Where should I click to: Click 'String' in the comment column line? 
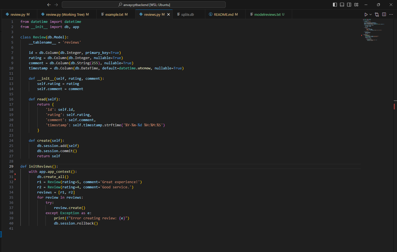83,63
